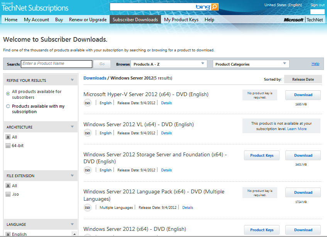Click Details for Windows Server 2012 Language Pack

188,207
